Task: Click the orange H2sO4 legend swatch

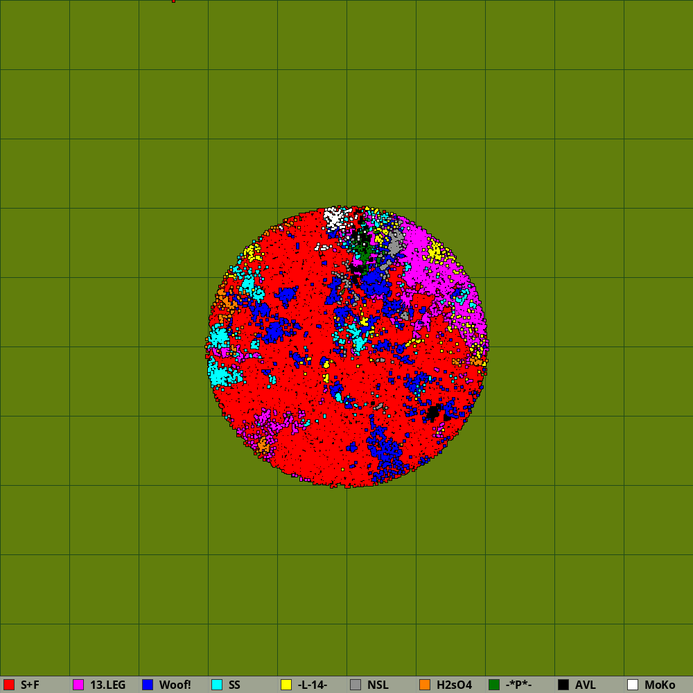Action: [x=425, y=685]
